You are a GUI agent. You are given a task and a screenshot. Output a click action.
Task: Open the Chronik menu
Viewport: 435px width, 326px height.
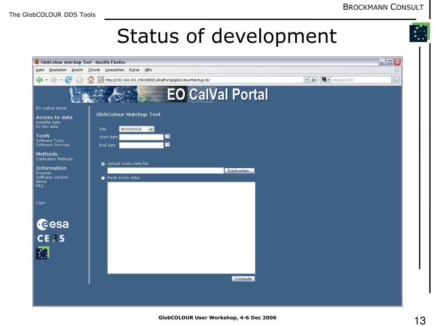pyautogui.click(x=94, y=70)
